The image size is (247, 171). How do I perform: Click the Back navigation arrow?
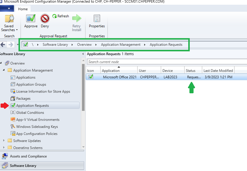3,45
